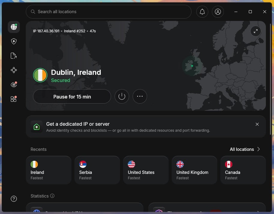Screen dimensions: 274x214
Task: Open Threat Protection shield icon in sidebar
Action: [14, 41]
